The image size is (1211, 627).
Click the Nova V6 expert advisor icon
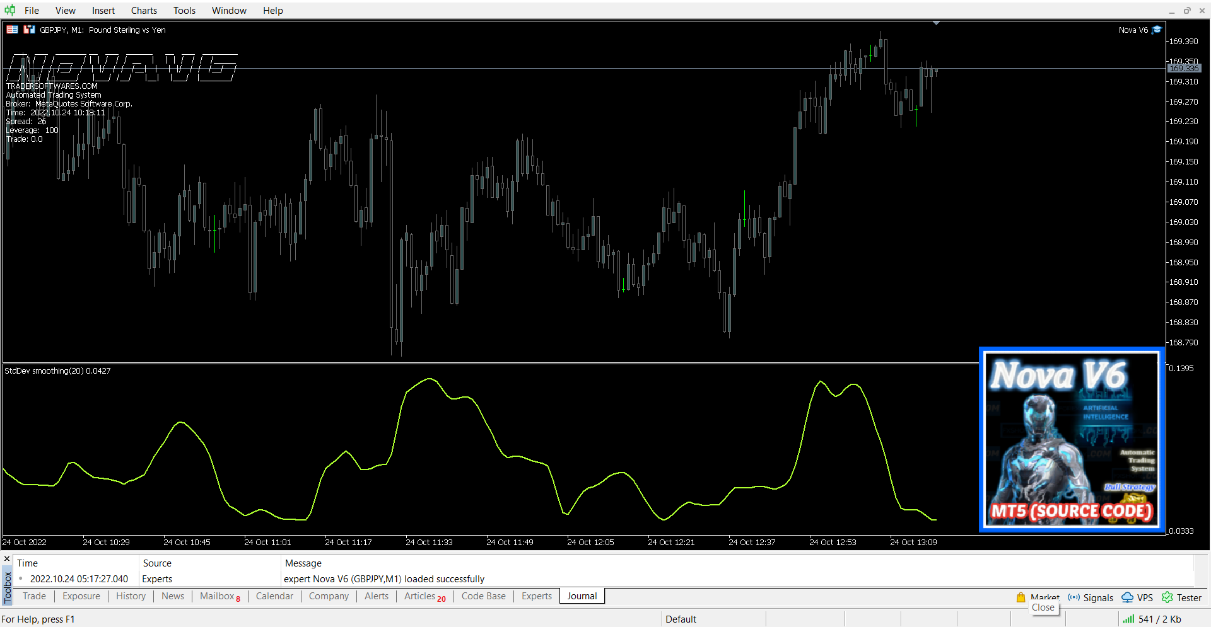[1157, 30]
